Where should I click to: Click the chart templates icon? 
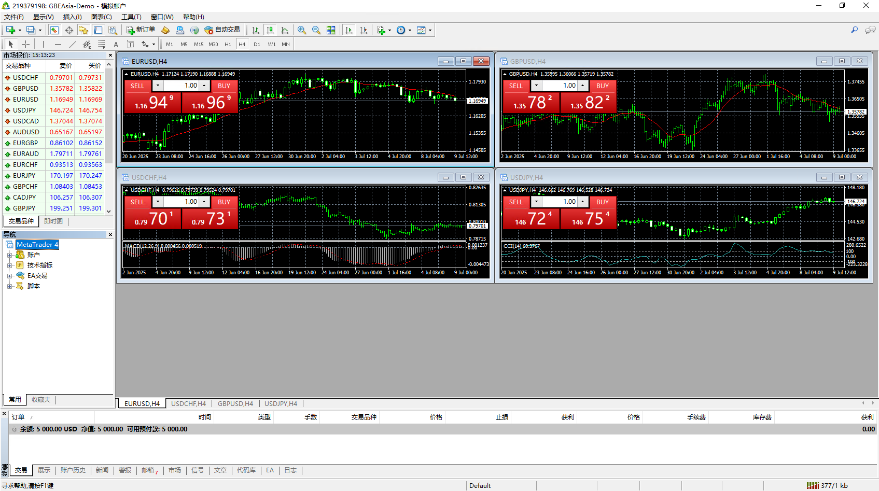421,30
